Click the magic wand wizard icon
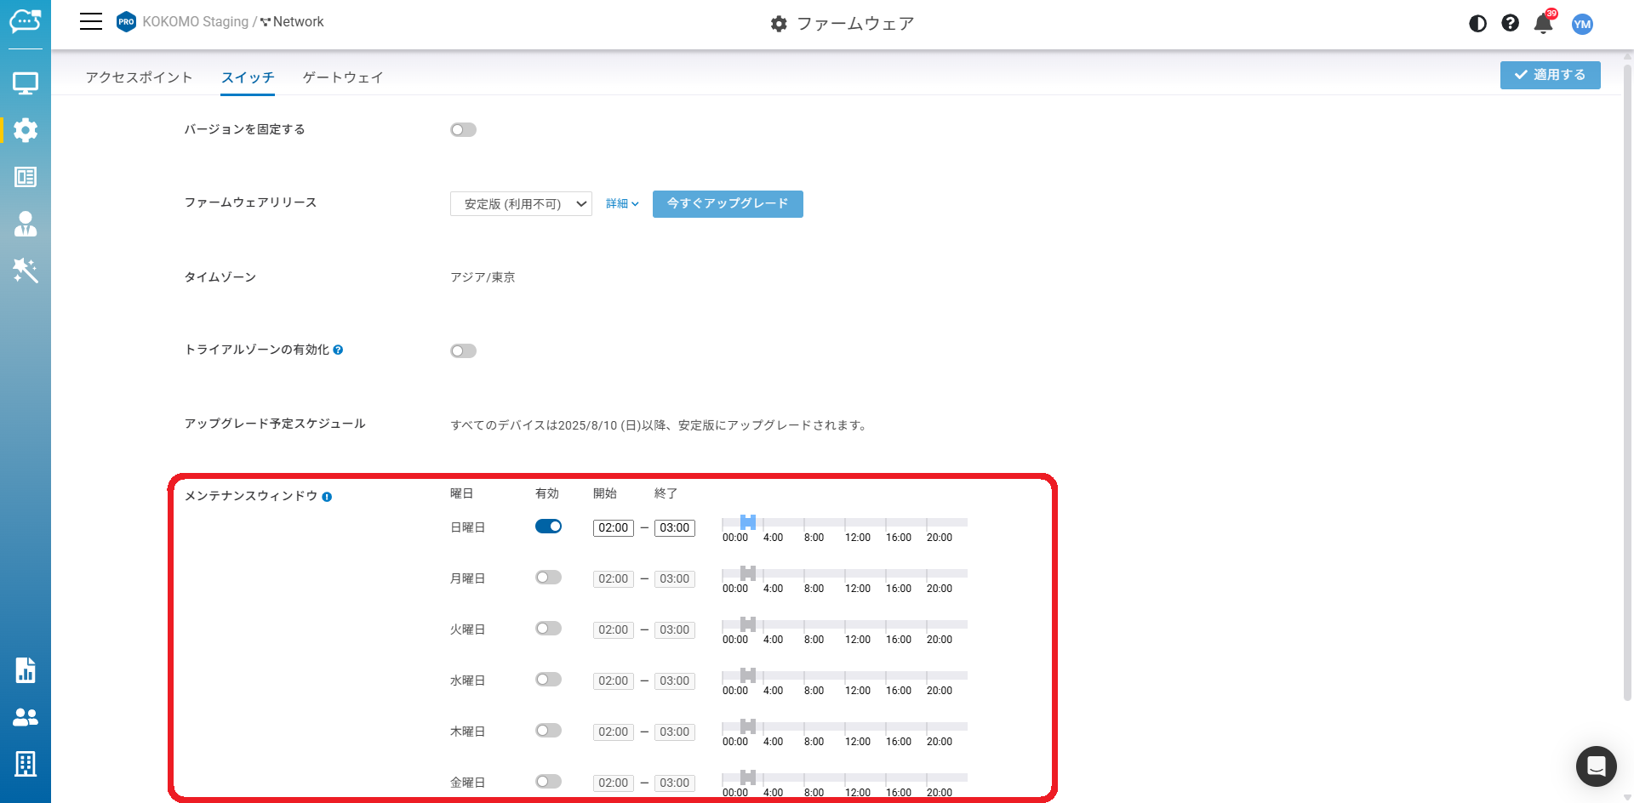 tap(26, 271)
